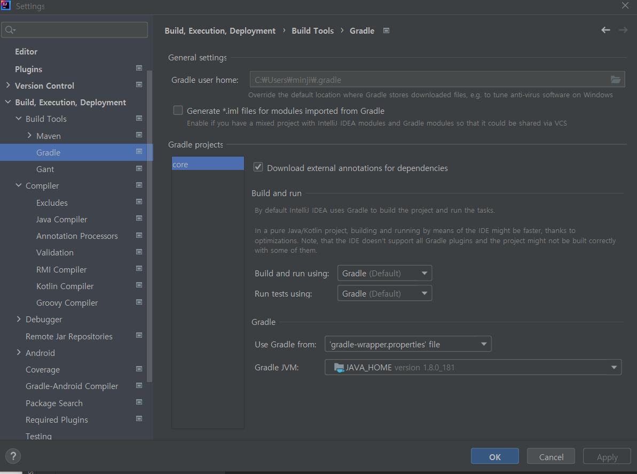Click the project-level icon beside Validation
The width and height of the screenshot is (637, 474).
tap(139, 252)
